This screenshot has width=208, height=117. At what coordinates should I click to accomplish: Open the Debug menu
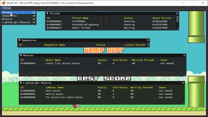pyautogui.click(x=6, y=8)
